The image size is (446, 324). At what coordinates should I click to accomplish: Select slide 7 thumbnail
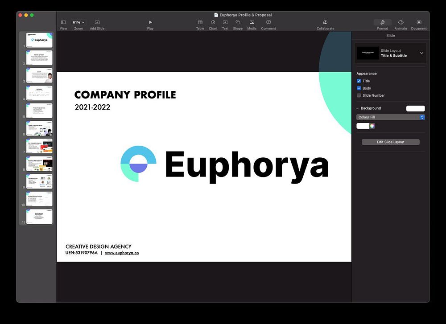pos(39,146)
